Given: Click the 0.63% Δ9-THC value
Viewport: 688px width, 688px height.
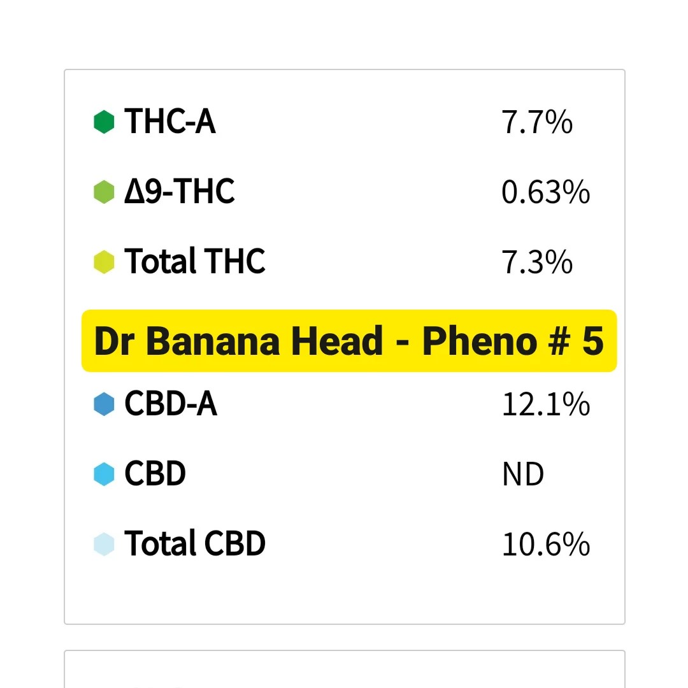Looking at the screenshot, I should pyautogui.click(x=545, y=192).
